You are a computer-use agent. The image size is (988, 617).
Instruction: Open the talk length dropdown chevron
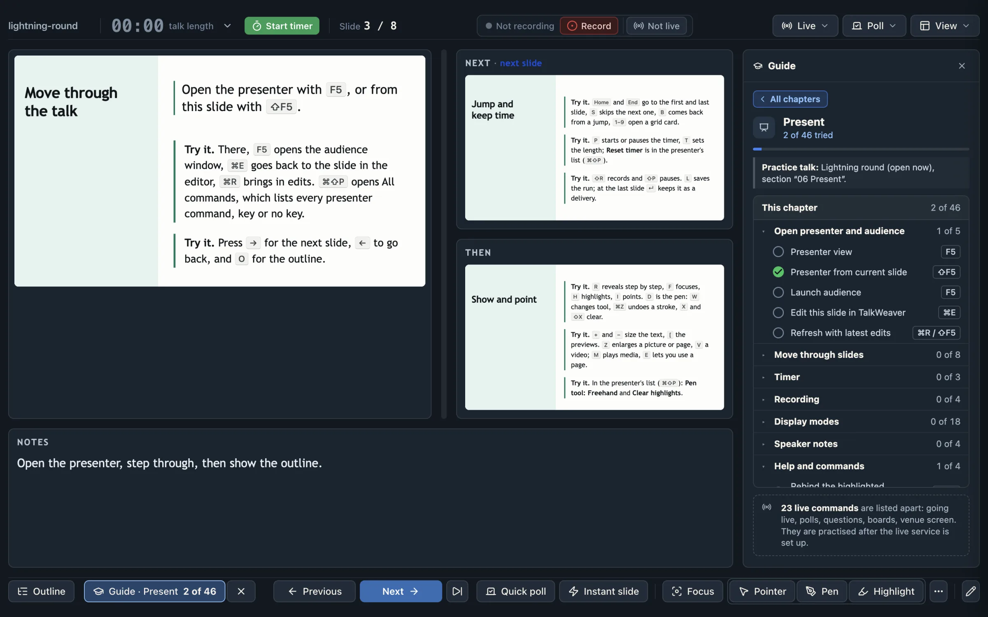tap(227, 26)
